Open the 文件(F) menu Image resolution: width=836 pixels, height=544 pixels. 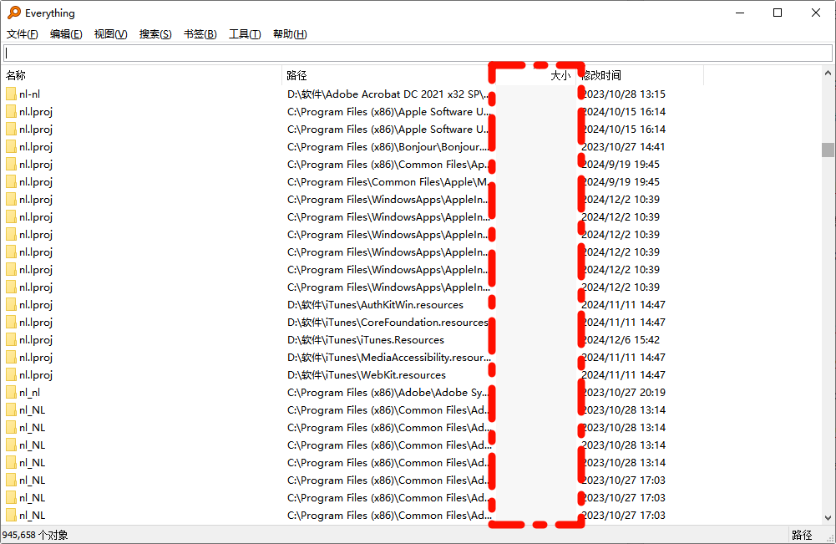[22, 34]
